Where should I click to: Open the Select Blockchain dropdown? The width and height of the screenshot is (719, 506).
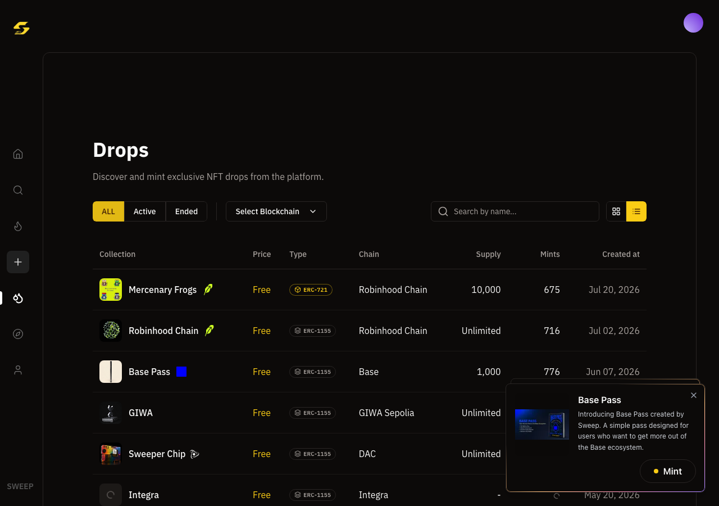coord(276,211)
